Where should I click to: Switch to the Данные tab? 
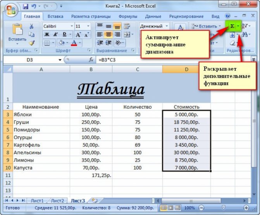(x=153, y=16)
